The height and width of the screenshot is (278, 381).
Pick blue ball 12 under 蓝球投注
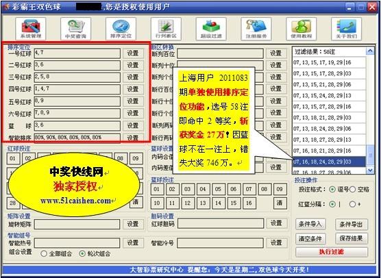pyautogui.click(x=188, y=203)
